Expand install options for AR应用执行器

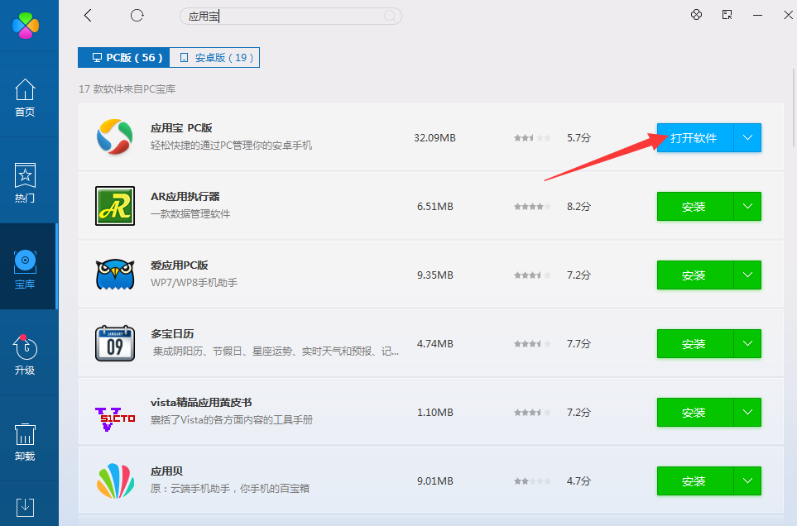[747, 207]
